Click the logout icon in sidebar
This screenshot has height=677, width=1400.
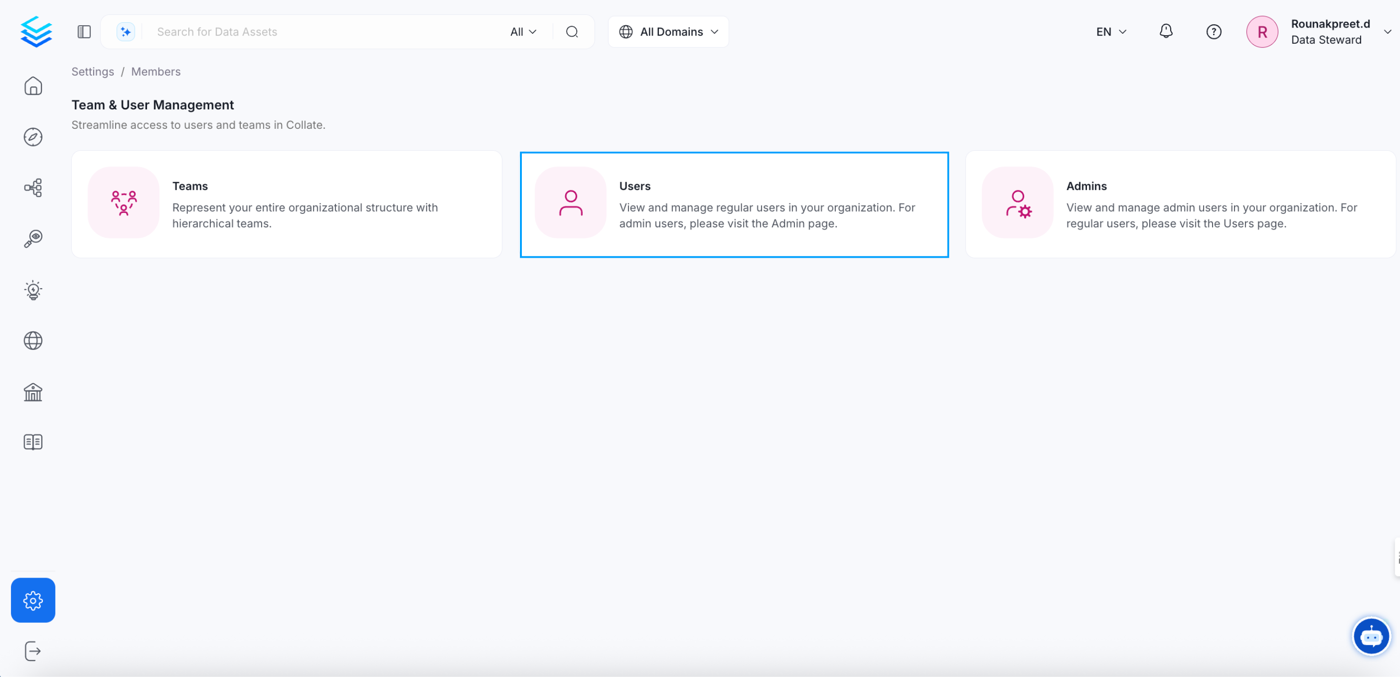33,651
